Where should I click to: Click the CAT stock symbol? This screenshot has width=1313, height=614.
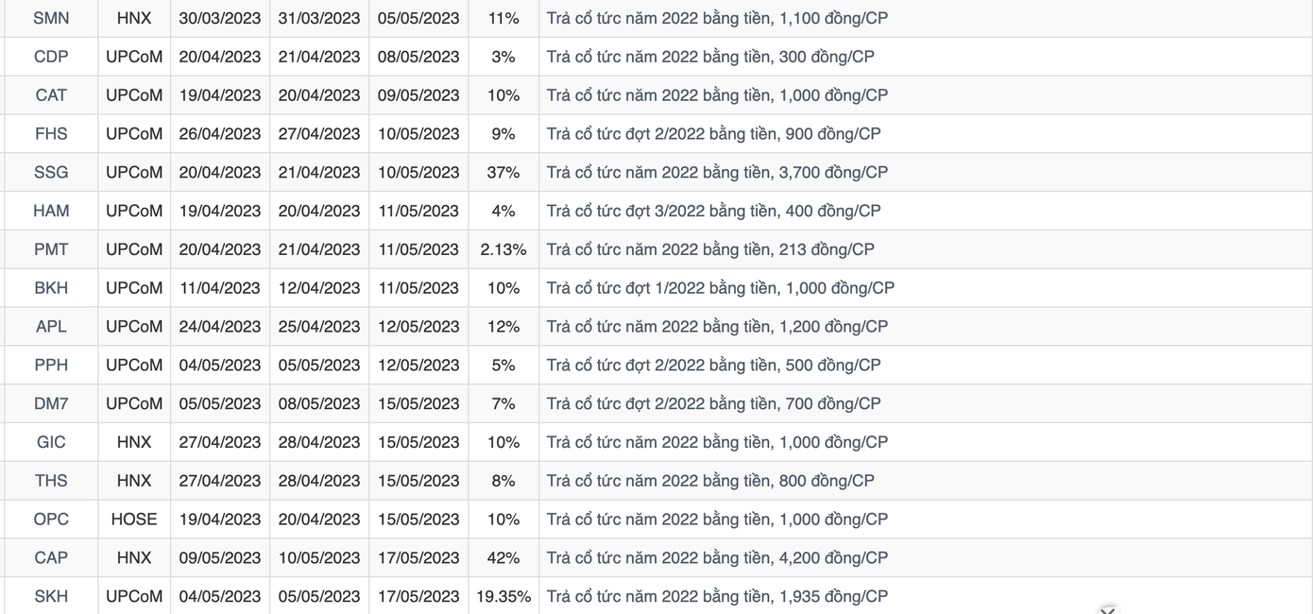51,95
